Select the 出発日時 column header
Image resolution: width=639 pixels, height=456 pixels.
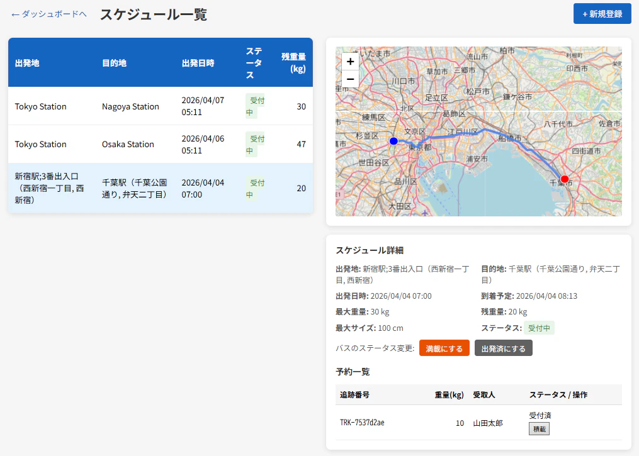[x=198, y=63]
